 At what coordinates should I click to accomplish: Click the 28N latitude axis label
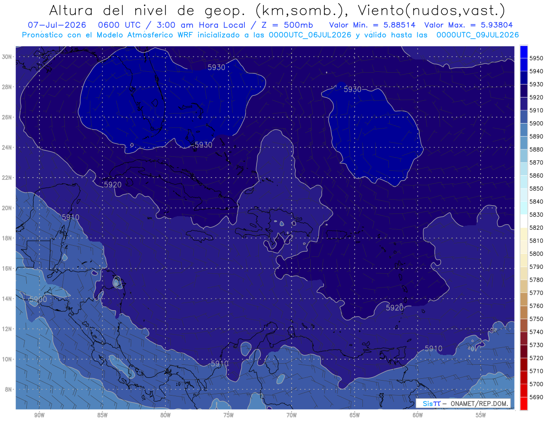point(7,87)
